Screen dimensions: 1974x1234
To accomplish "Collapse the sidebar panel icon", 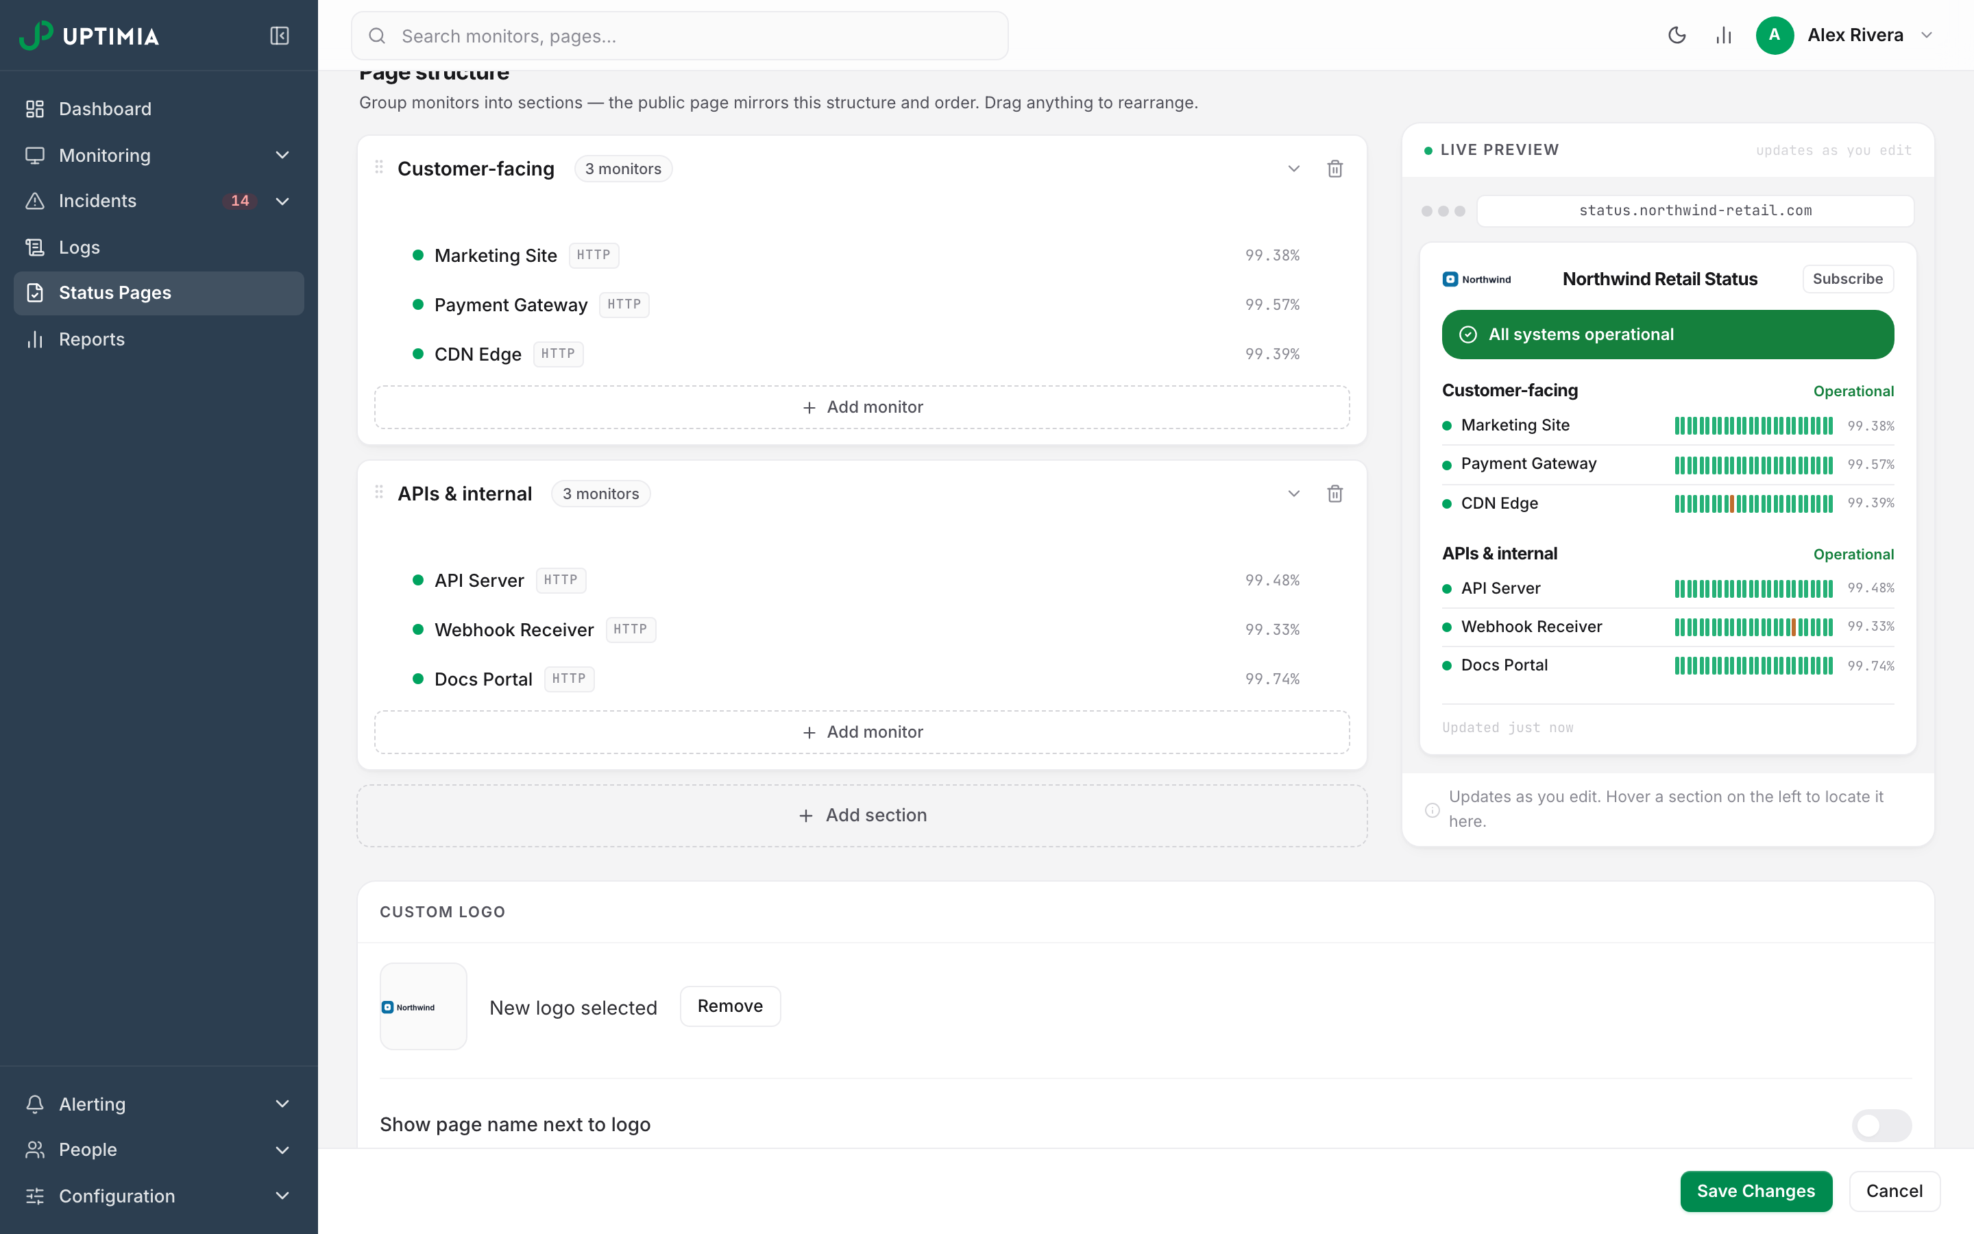I will point(279,36).
